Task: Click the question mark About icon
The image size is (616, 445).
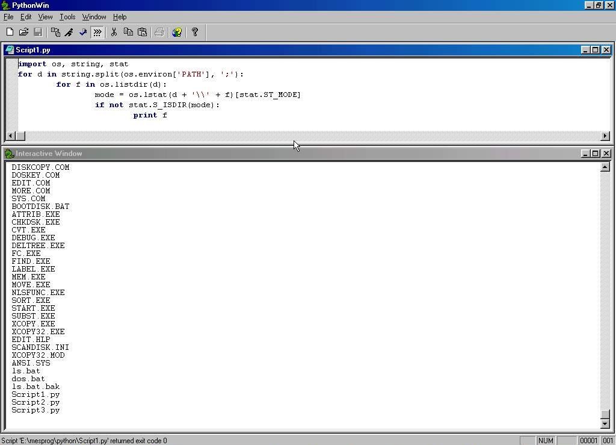Action: coord(195,33)
